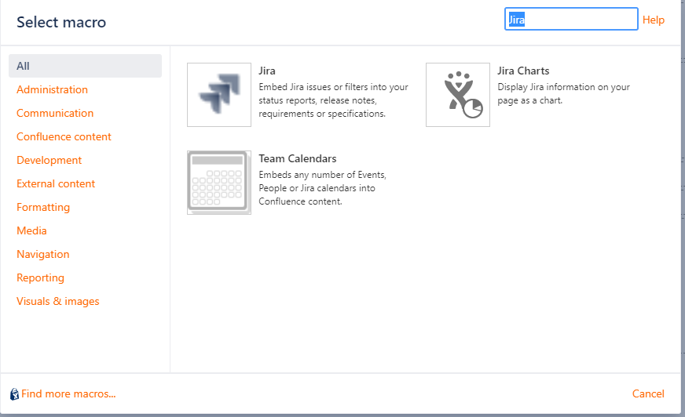Open the Help link

[x=653, y=20]
